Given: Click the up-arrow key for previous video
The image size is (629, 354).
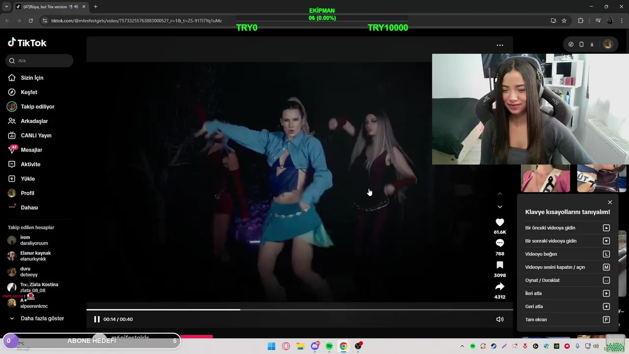Looking at the screenshot, I should (606, 228).
